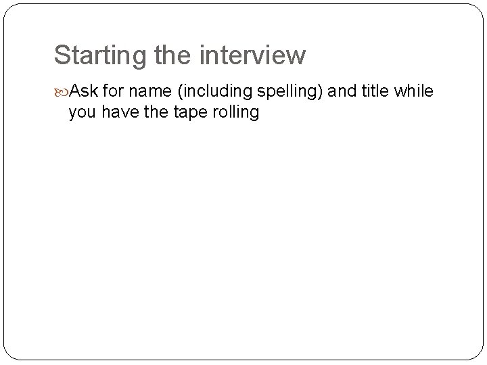Click the parenthetical "(including" word
The height and width of the screenshot is (365, 487).
pos(215,91)
